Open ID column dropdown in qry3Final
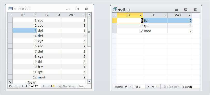This screenshot has width=210, height=95. (x=141, y=15)
